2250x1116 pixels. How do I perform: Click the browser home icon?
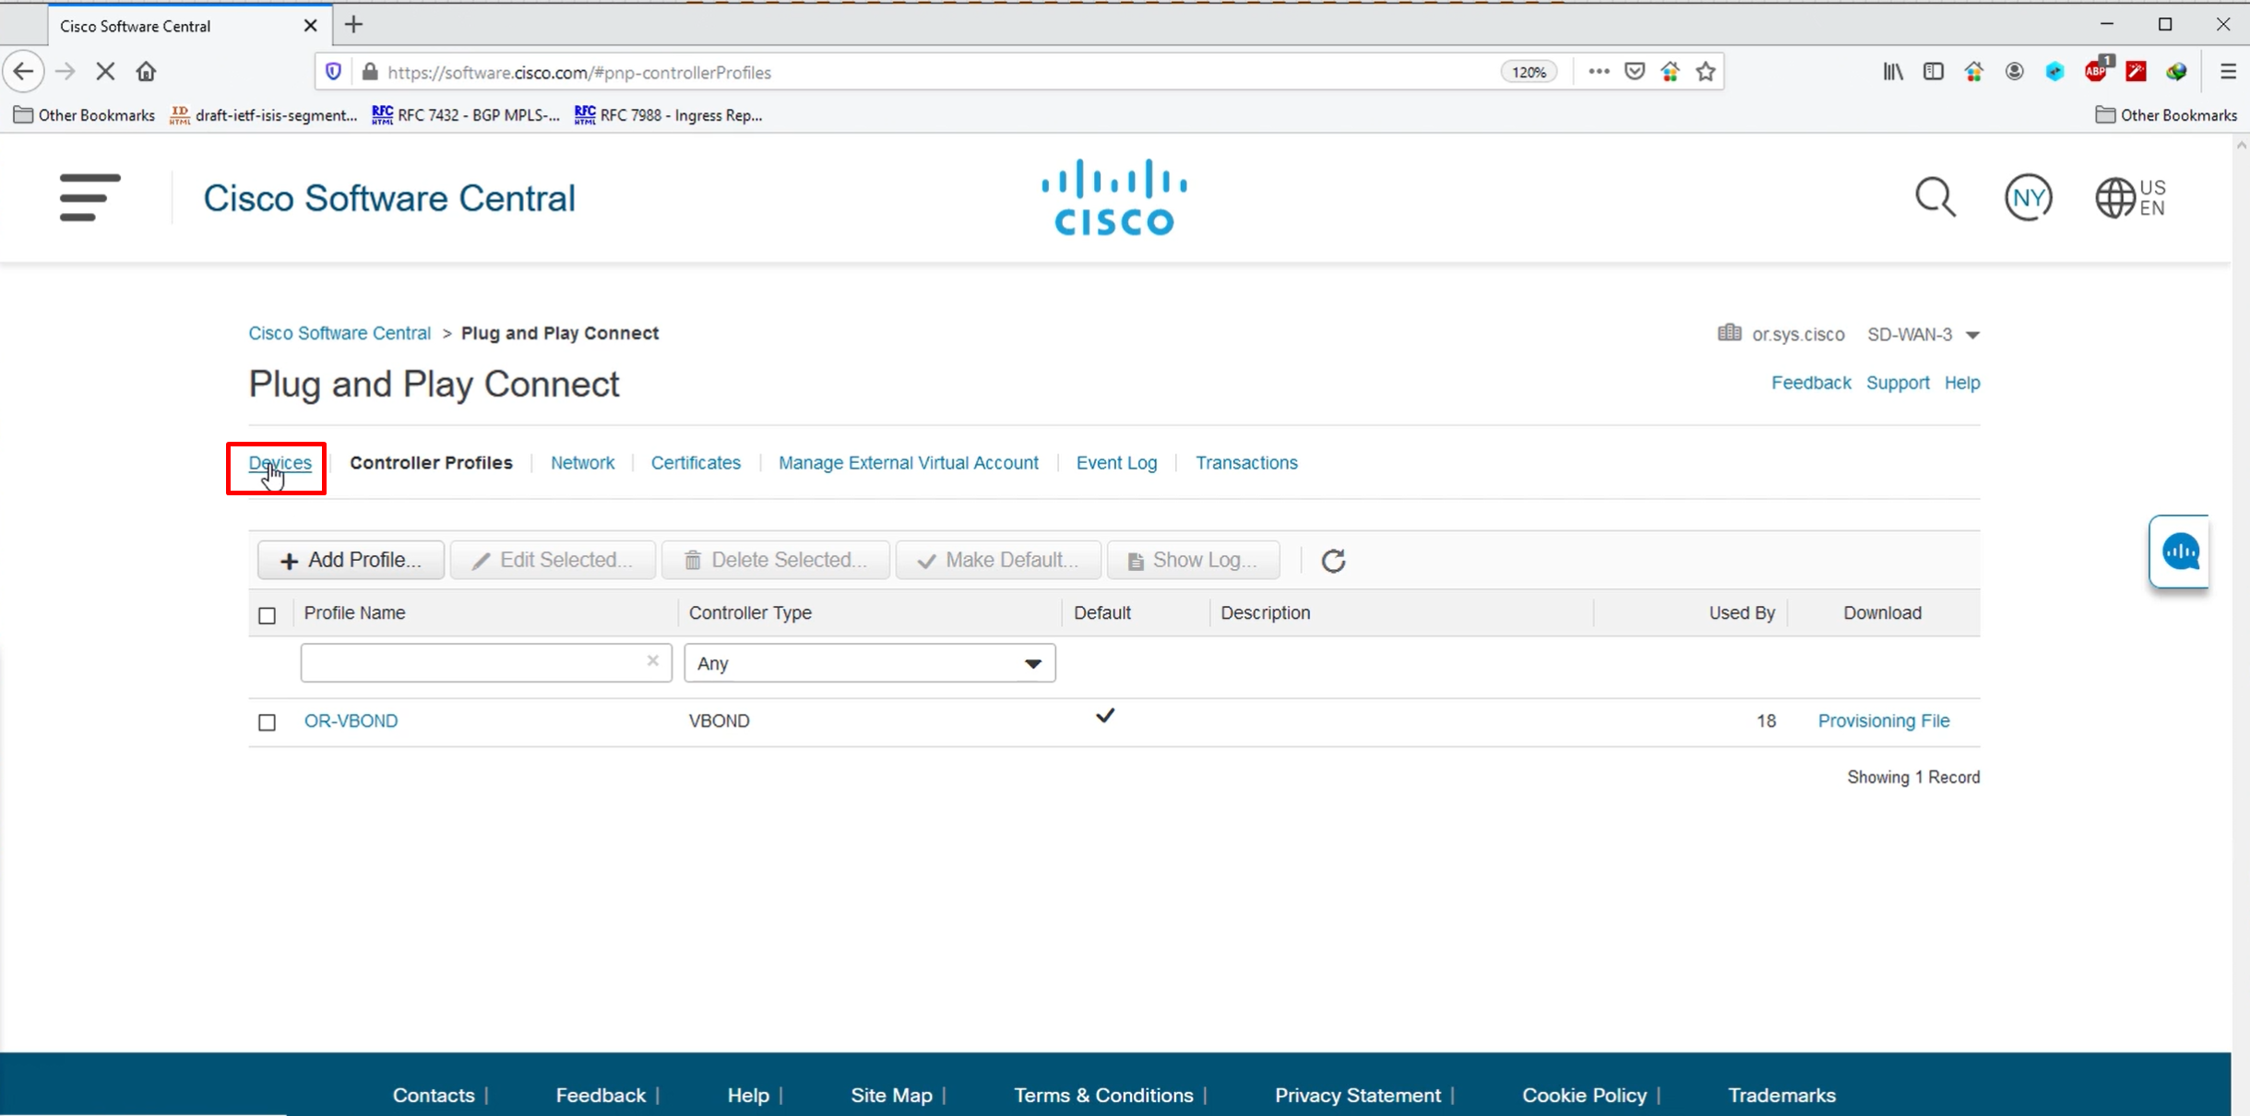point(146,72)
